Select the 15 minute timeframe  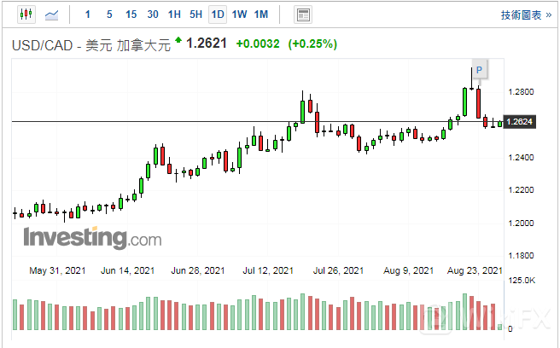tap(131, 14)
